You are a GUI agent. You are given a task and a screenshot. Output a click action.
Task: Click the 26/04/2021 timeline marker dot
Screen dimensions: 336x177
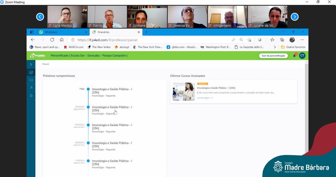(88, 107)
